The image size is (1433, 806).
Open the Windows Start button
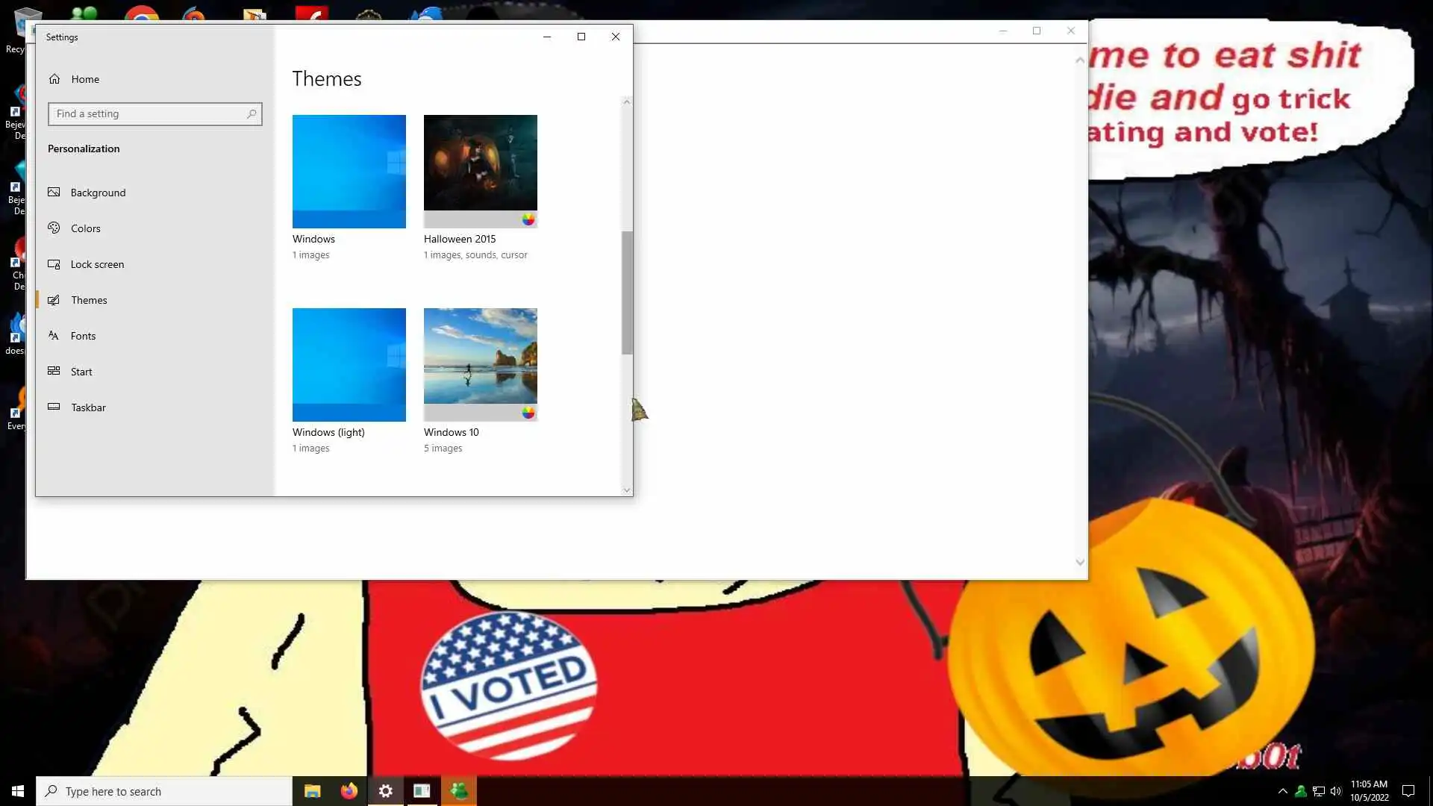point(18,791)
